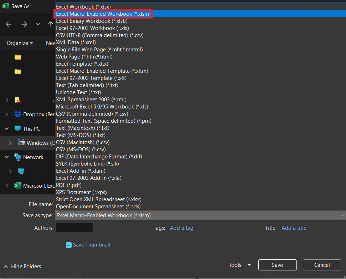This screenshot has width=346, height=279.
Task: Select the second yellow folder in sidebar
Action: 18,71
